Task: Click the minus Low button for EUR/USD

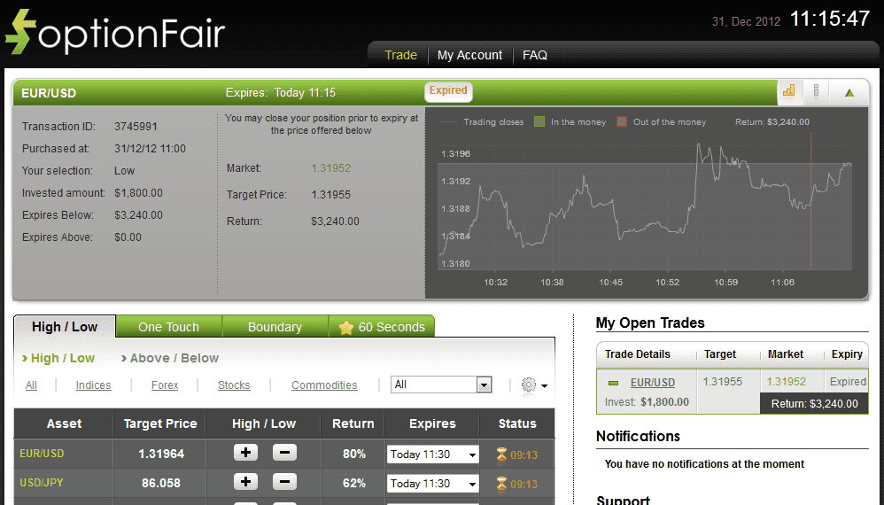Action: (x=284, y=453)
